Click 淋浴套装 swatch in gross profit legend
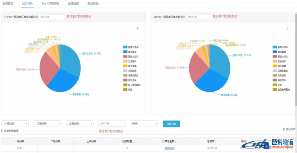297x153 pixels. pos(275,52)
